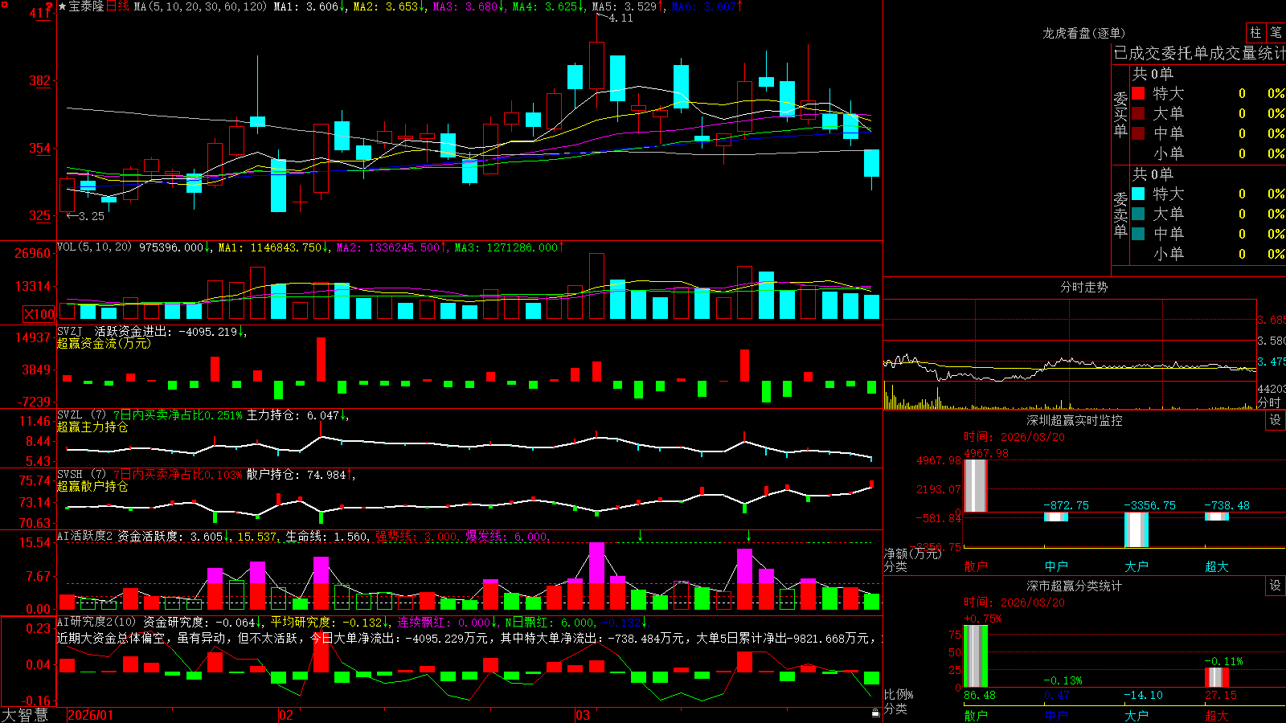Screen dimensions: 1286x723
Task: Click the star icon before 宝泰隆
Action: coord(63,7)
